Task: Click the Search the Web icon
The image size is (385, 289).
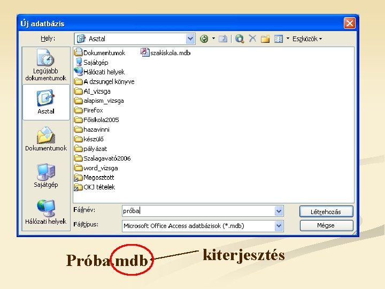Action: coord(240,39)
